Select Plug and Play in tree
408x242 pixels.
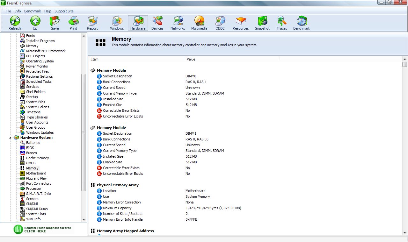pyautogui.click(x=36, y=178)
